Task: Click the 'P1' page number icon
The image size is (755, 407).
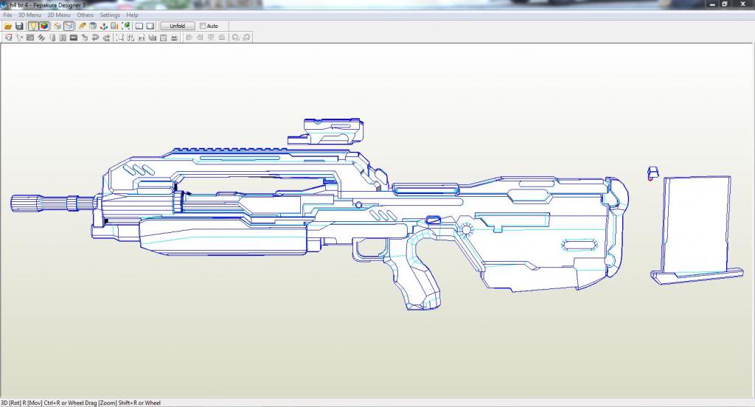Action: pyautogui.click(x=142, y=38)
